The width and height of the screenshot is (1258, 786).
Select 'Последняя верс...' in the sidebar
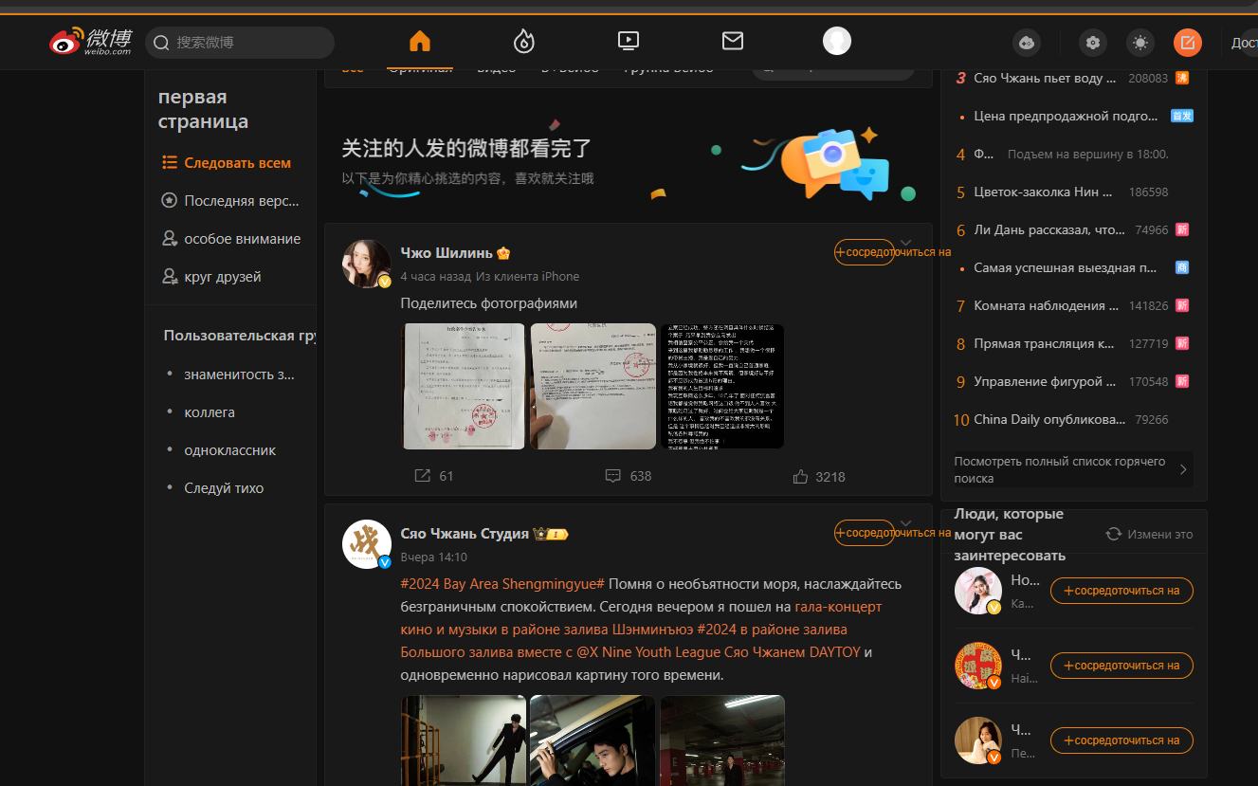[x=230, y=201]
